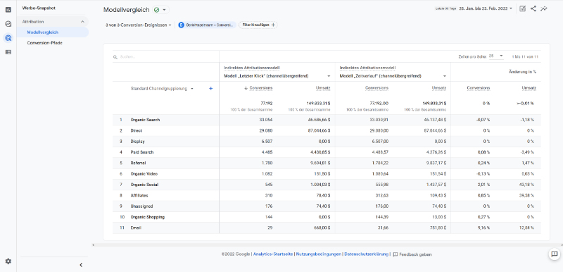Viewport: 563px width, 272px height.
Task: Click the Referral row label
Action: pos(138,163)
